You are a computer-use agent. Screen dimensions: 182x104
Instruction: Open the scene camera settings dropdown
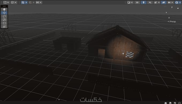click(172, 2)
